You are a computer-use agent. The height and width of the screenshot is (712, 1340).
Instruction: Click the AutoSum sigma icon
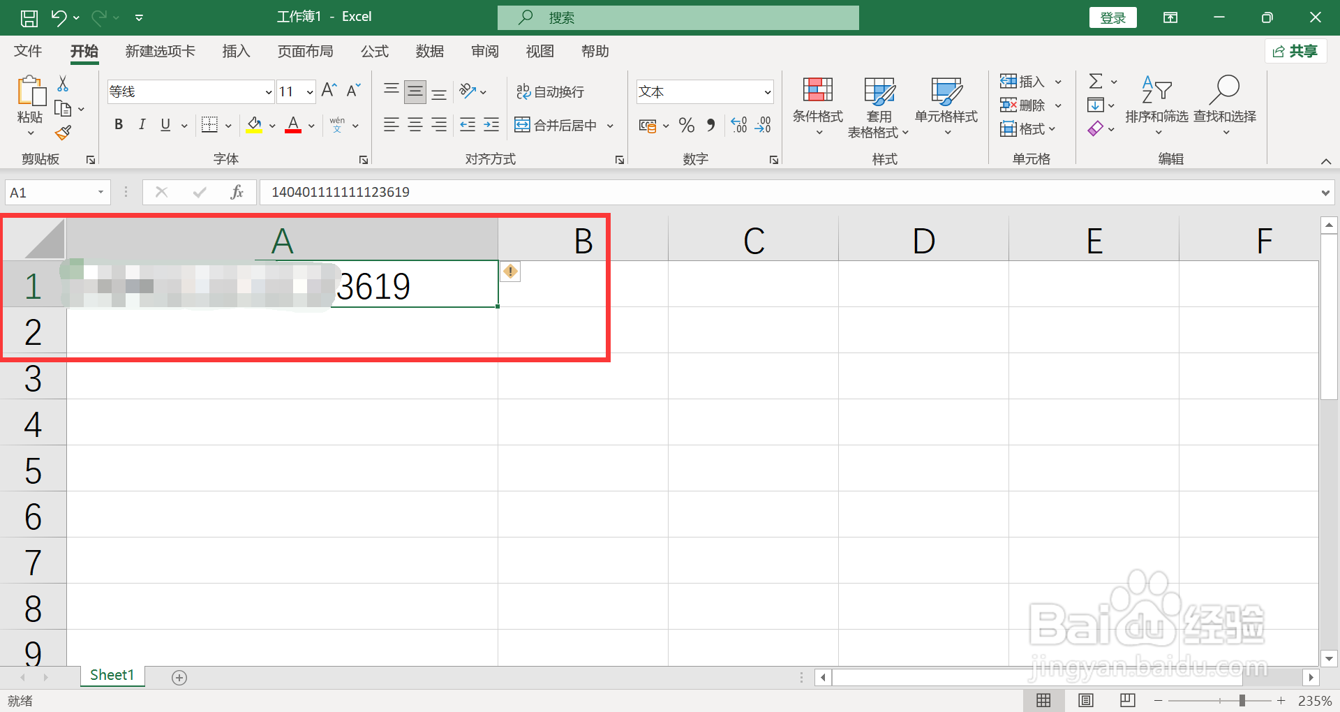point(1096,82)
